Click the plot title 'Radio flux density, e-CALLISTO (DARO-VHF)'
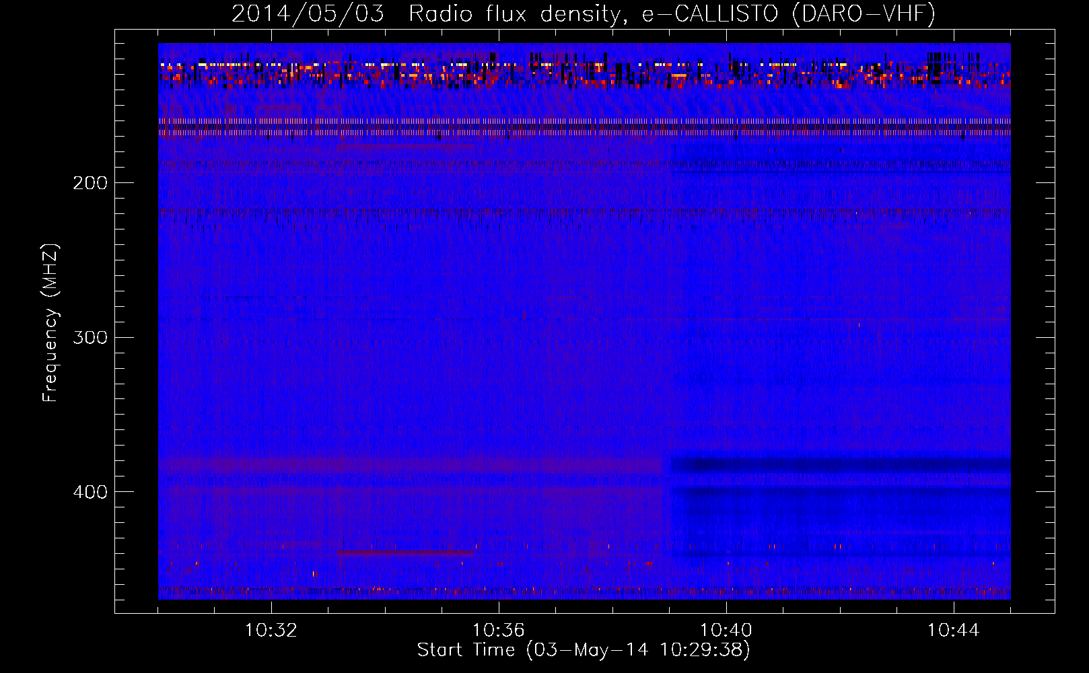This screenshot has width=1089, height=673. (672, 13)
